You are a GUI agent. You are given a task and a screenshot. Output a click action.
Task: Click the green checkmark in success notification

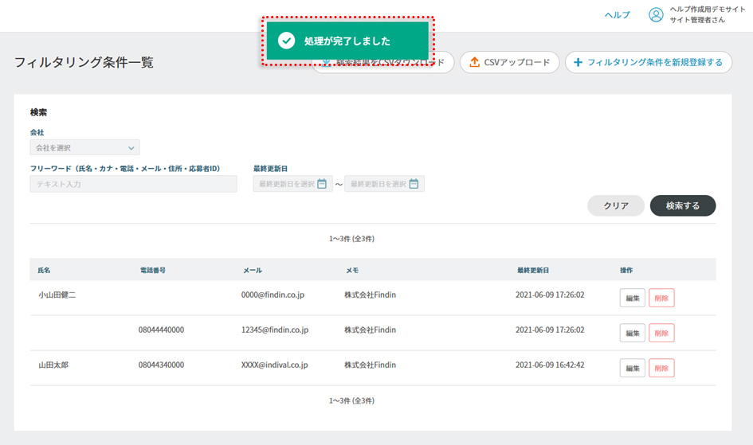click(x=285, y=41)
